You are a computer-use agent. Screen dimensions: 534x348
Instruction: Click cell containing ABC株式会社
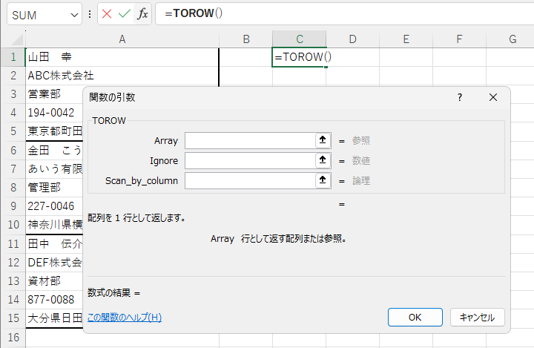pyautogui.click(x=122, y=76)
